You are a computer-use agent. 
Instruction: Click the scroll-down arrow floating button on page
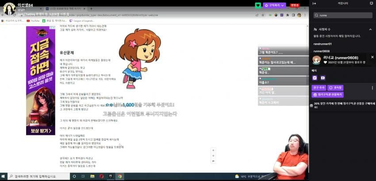tap(213, 156)
